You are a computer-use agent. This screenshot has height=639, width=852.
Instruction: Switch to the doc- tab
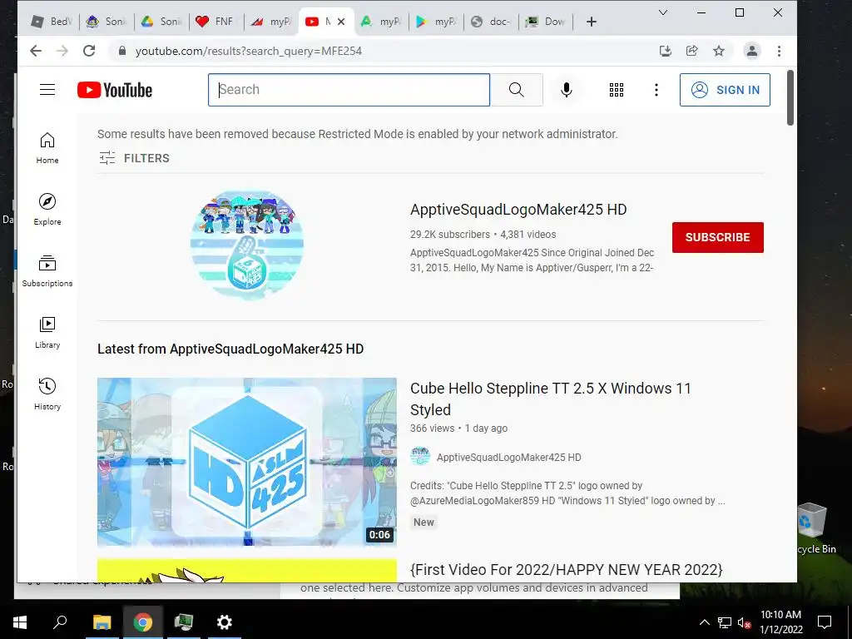[x=491, y=22]
